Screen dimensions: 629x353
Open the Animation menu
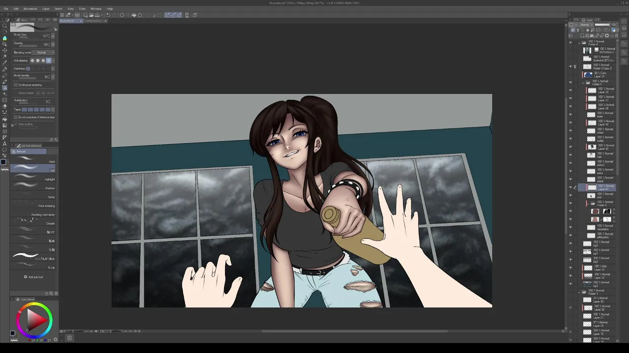pos(30,9)
